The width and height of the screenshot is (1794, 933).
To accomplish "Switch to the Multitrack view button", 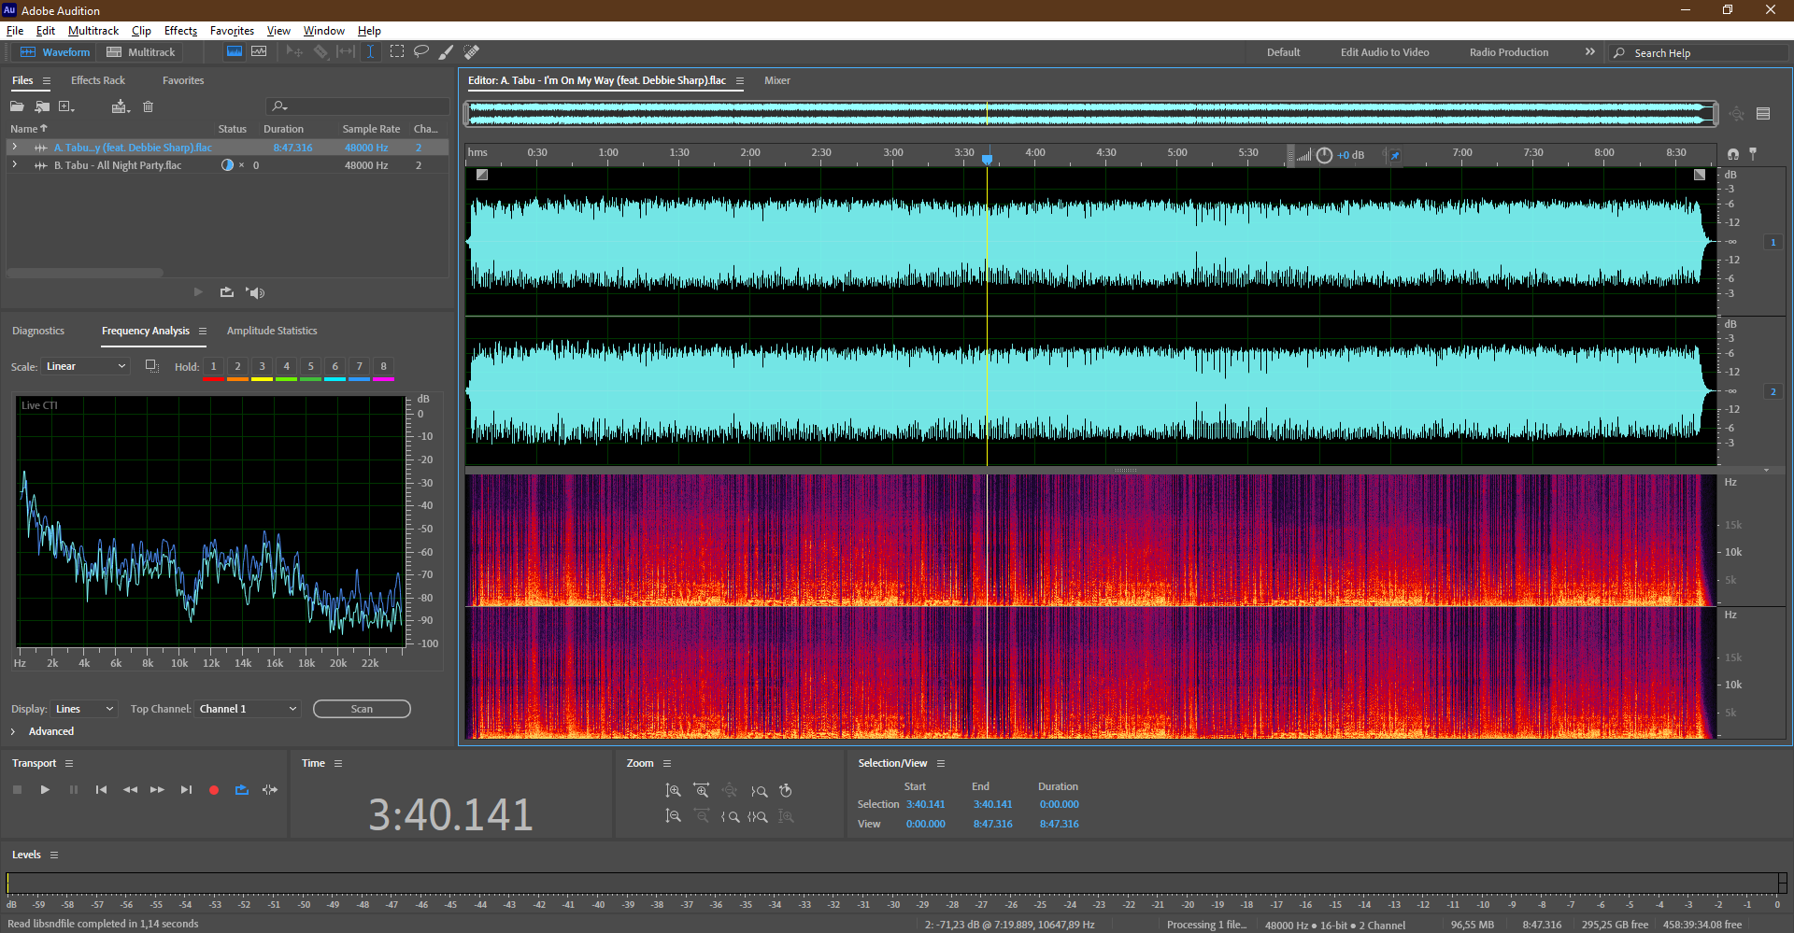I will [141, 52].
